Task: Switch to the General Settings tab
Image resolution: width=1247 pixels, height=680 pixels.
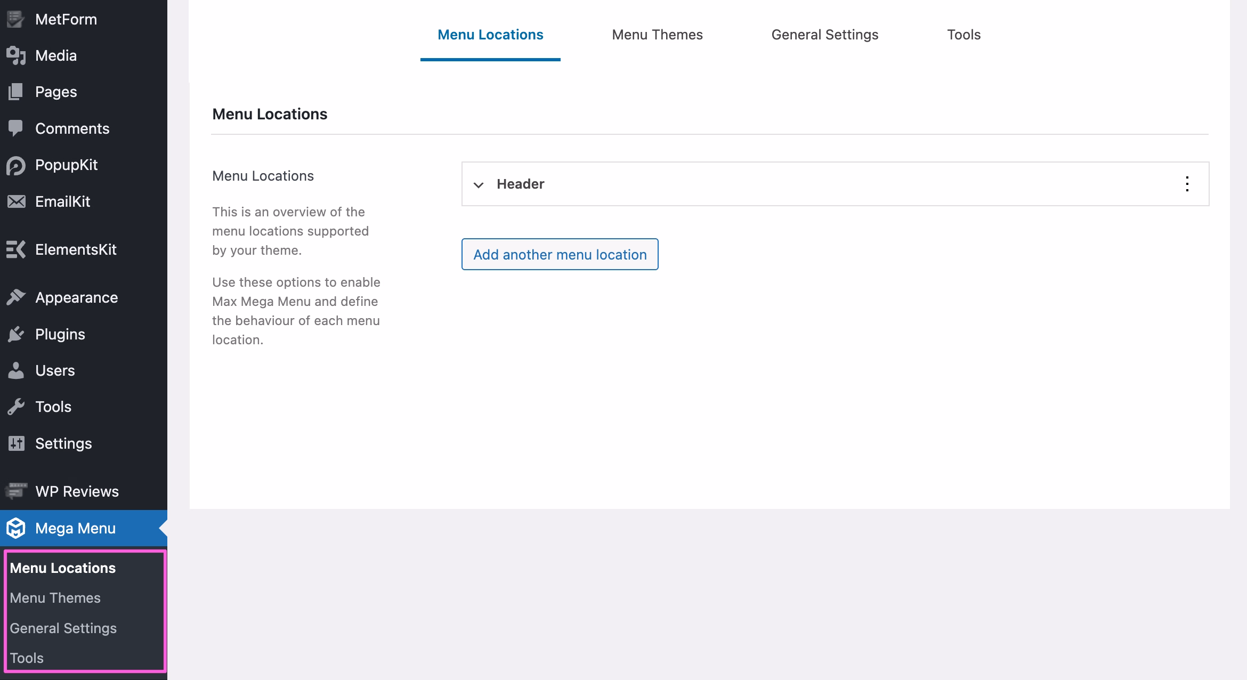Action: point(824,35)
